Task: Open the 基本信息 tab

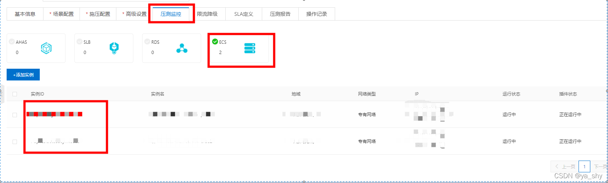Action: coord(25,14)
